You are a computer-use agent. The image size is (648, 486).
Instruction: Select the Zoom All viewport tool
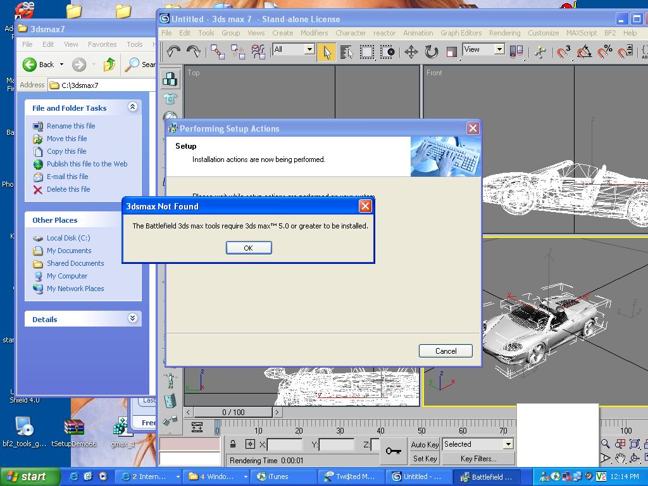tap(620, 444)
